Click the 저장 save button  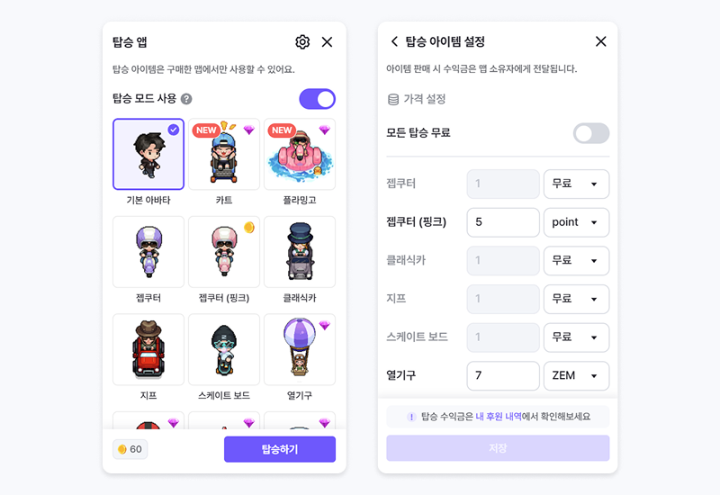[x=498, y=448]
